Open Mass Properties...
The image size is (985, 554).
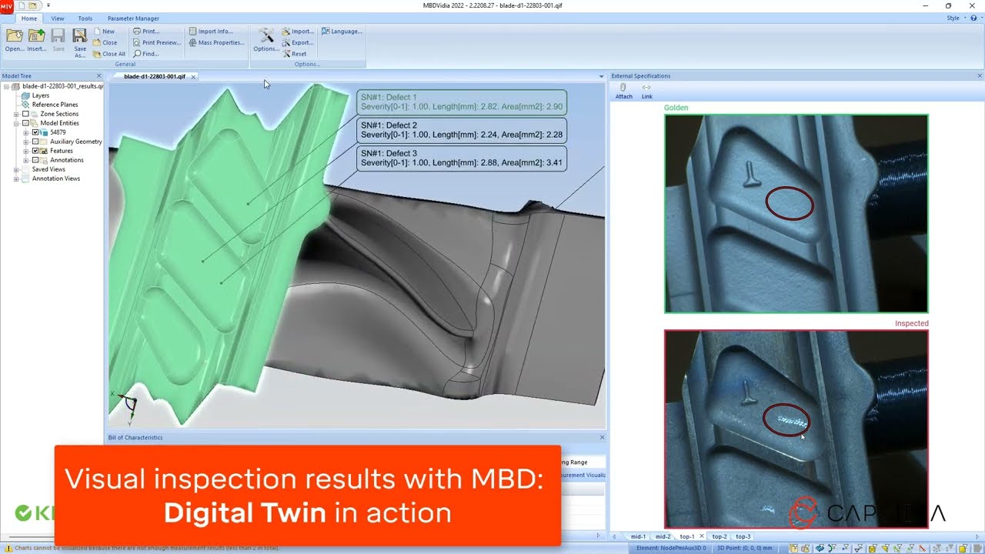[x=217, y=42]
